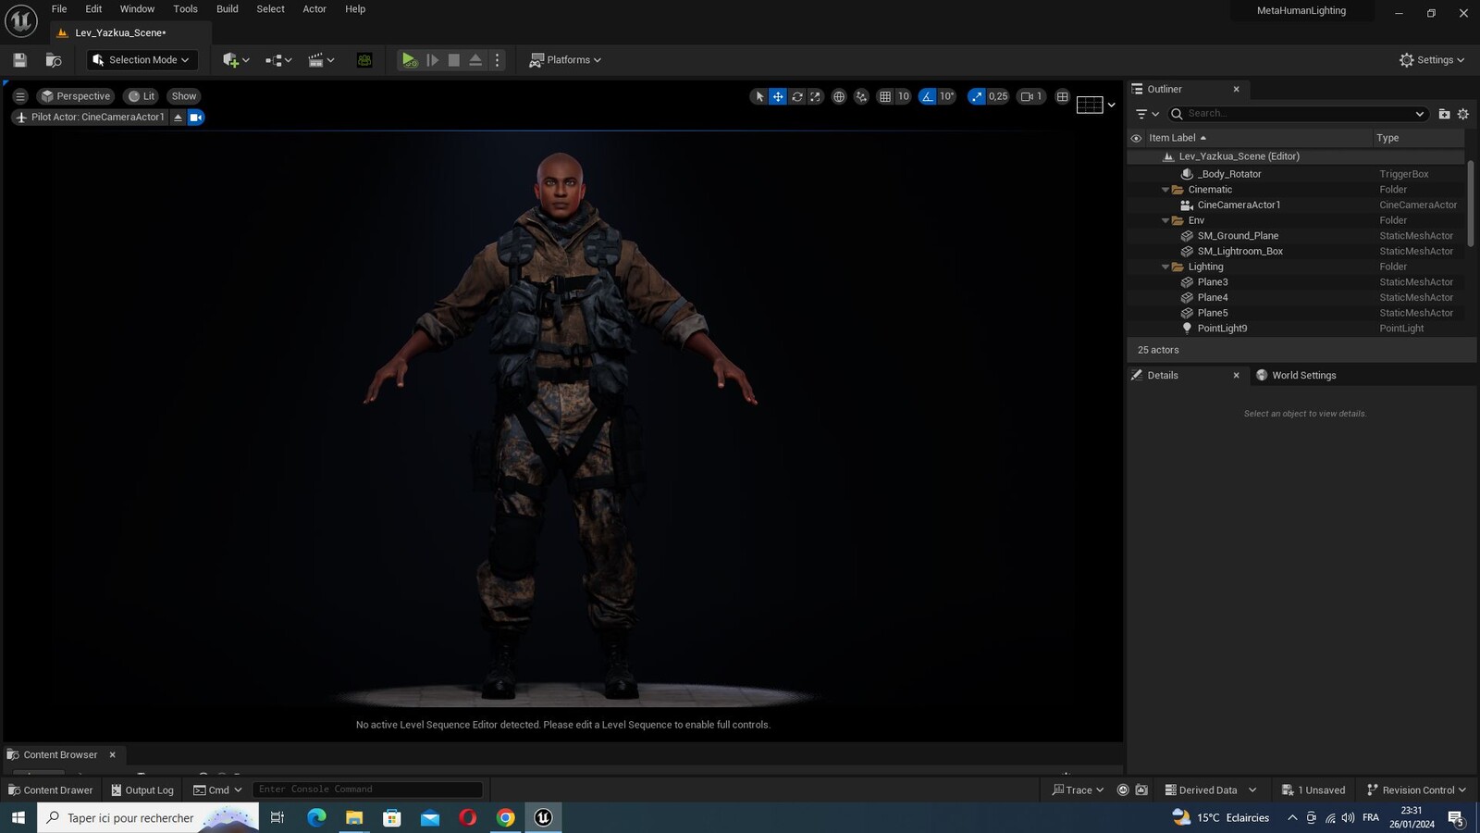Screen dimensions: 1480x833
Task: Adjust camera speed setting 1
Action: [x=1031, y=96]
